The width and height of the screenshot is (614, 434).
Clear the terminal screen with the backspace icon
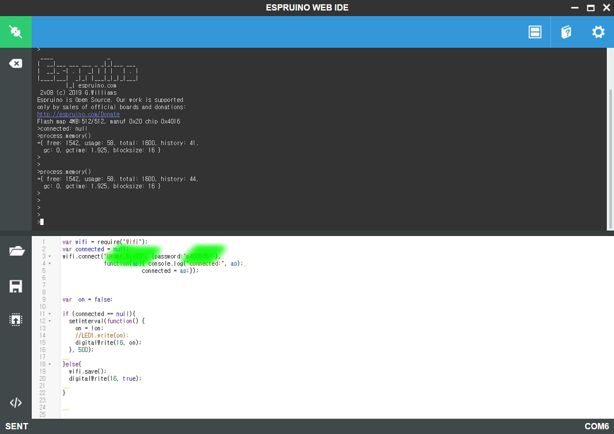coord(16,63)
